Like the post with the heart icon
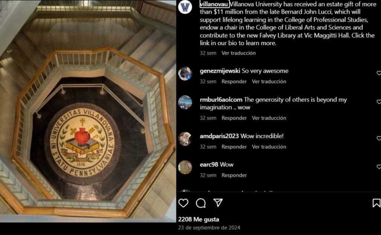The image size is (381, 235). point(183,203)
